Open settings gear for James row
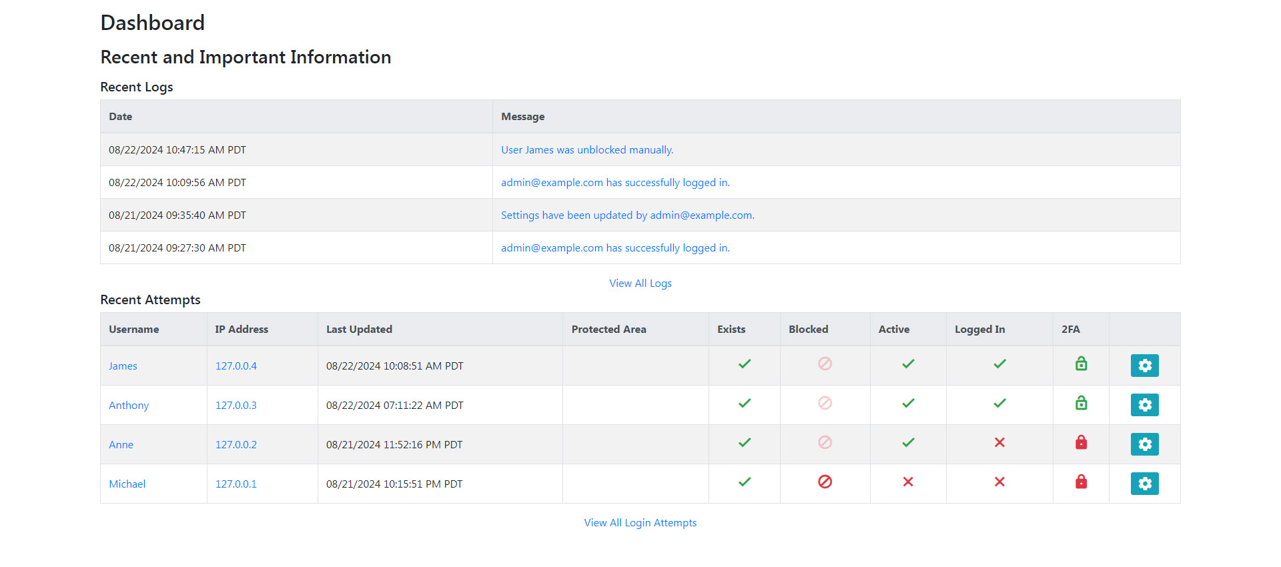The width and height of the screenshot is (1281, 567). [x=1144, y=366]
